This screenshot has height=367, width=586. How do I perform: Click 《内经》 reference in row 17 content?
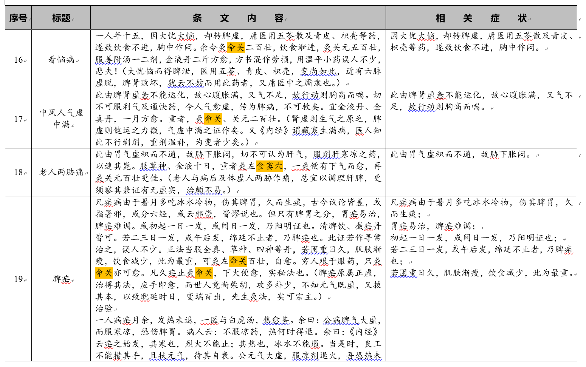click(275, 131)
